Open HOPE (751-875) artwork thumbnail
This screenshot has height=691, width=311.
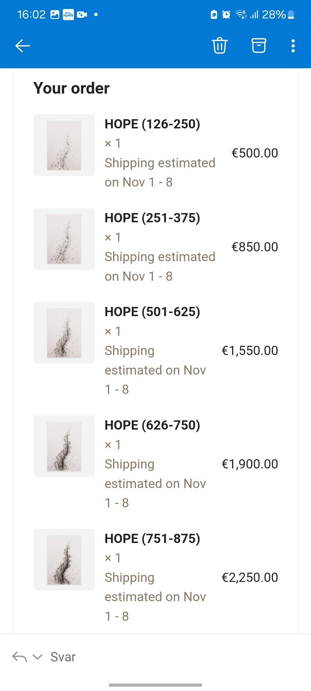(64, 560)
